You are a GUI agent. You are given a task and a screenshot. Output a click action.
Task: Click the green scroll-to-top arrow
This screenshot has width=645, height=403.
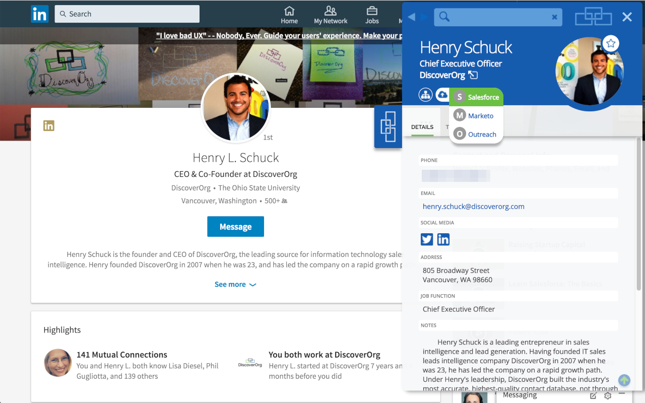624,380
